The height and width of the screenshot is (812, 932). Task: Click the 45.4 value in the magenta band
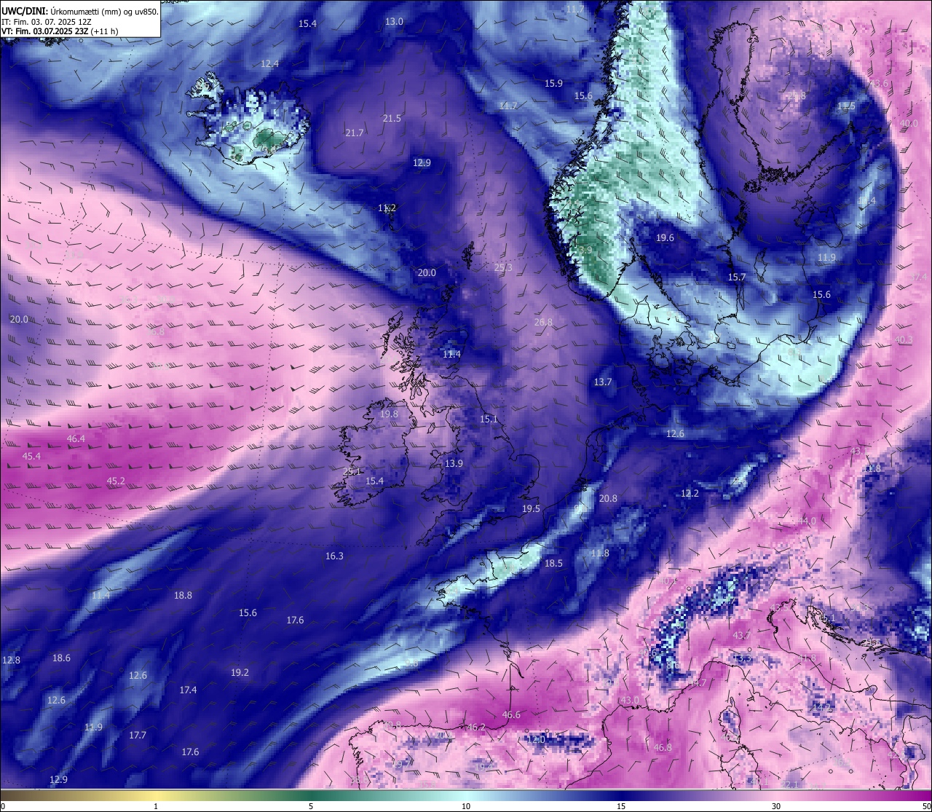tap(31, 457)
